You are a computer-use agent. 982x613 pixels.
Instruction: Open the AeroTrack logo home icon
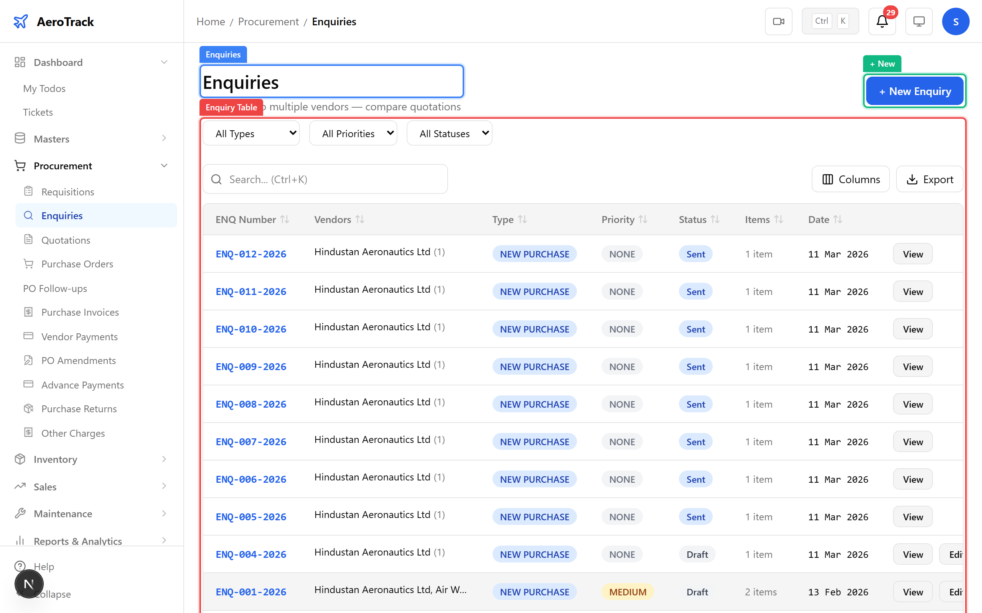(x=21, y=21)
